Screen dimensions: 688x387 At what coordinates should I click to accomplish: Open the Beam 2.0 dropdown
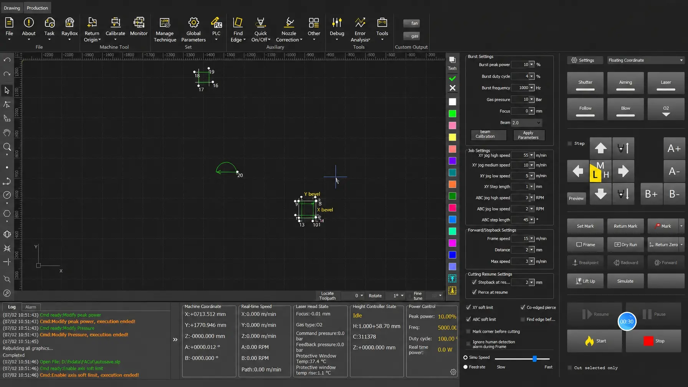pos(526,122)
